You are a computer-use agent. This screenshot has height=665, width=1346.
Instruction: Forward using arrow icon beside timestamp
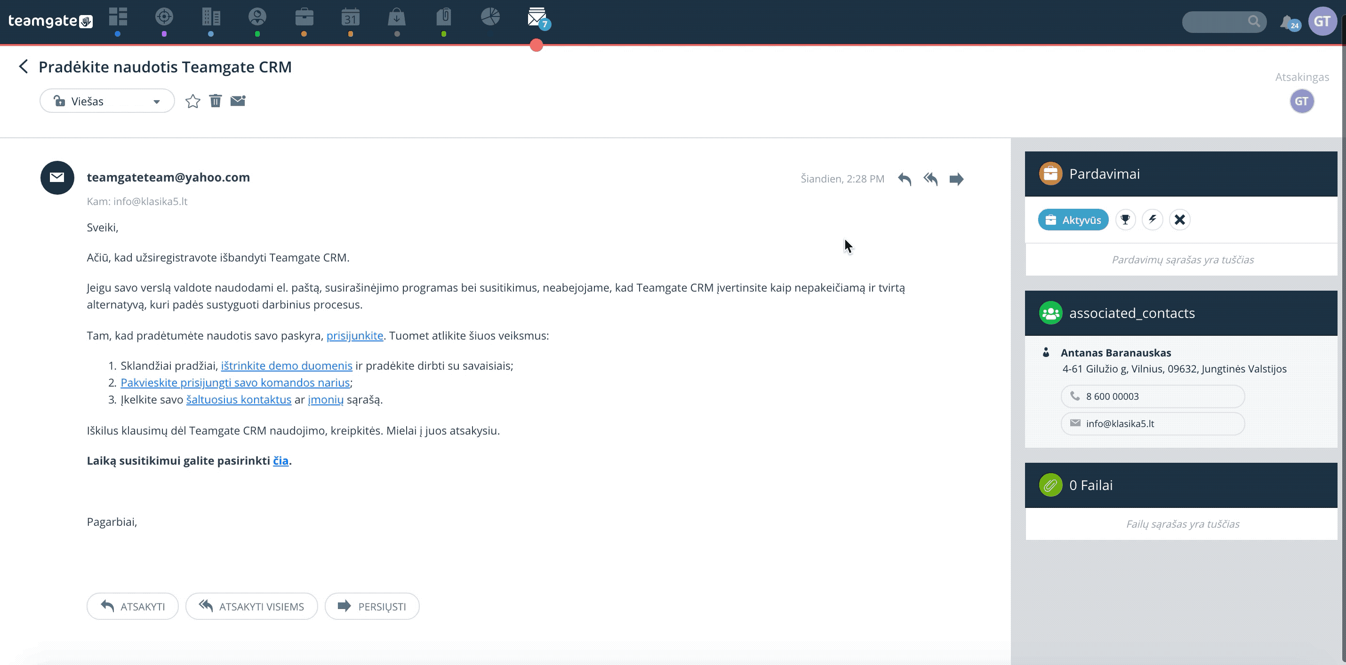click(x=956, y=179)
